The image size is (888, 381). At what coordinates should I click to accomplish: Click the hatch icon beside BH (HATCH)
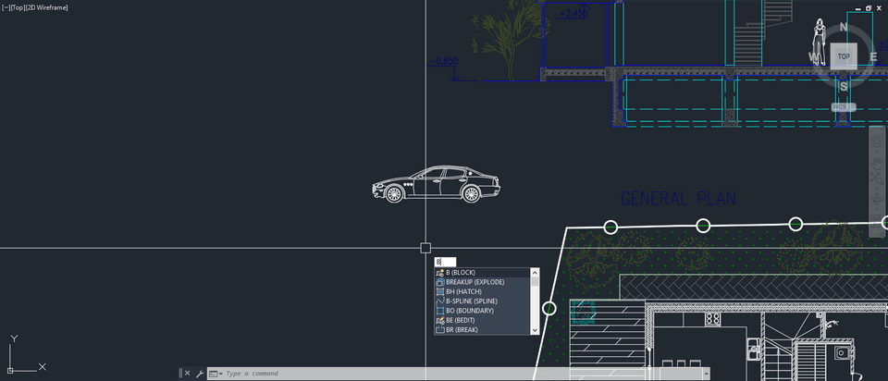[440, 291]
